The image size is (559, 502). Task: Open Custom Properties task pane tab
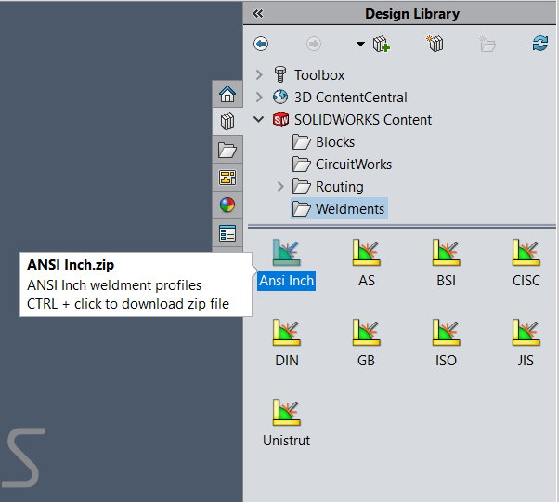[227, 233]
